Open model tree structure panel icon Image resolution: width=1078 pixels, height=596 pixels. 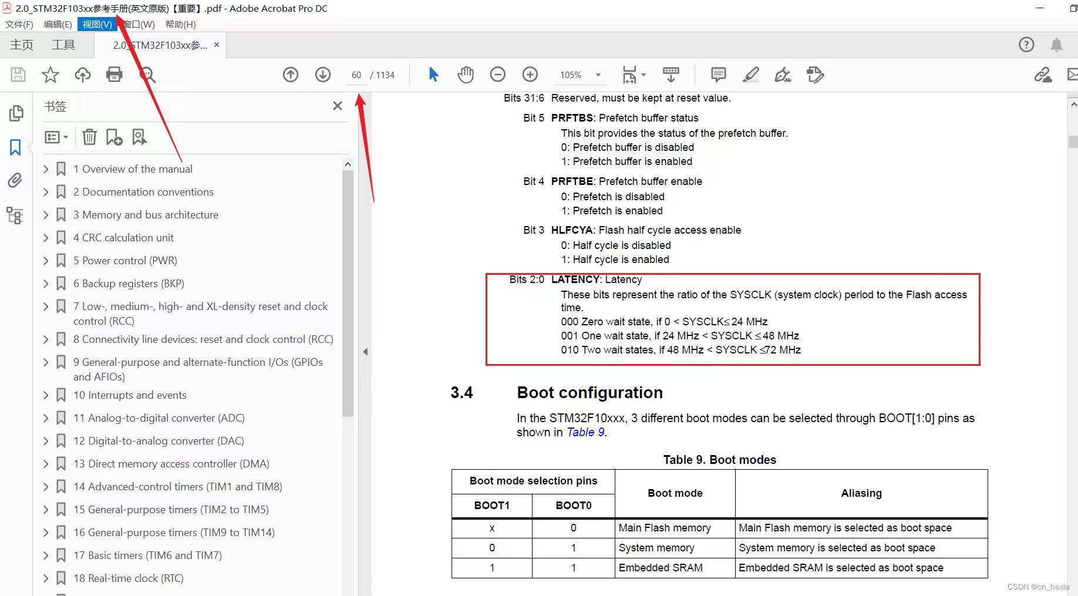pos(15,215)
